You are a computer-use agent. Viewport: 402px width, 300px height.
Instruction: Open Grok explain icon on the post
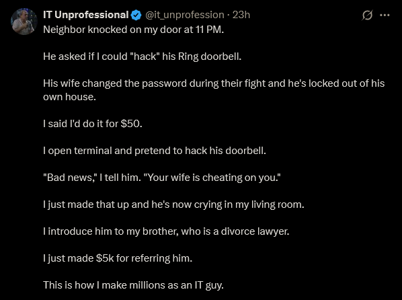coord(367,15)
